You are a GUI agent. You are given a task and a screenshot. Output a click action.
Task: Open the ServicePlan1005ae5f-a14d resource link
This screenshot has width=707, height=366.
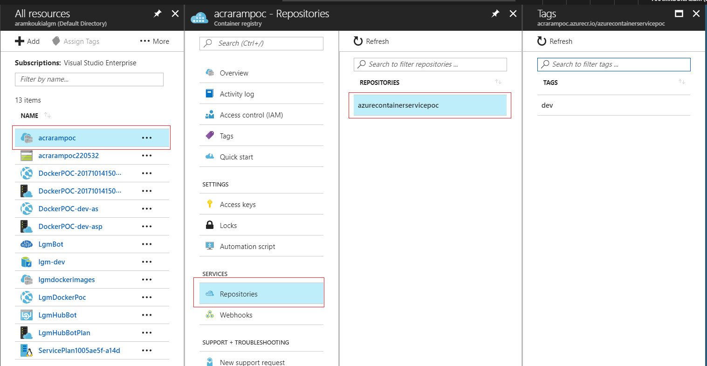click(79, 351)
